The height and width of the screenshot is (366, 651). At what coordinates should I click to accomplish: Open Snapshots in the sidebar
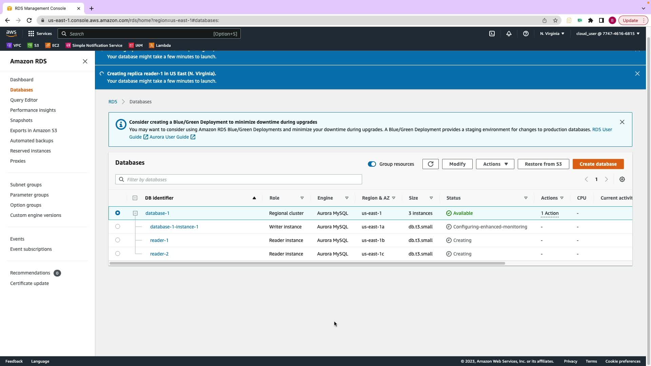pos(21,120)
